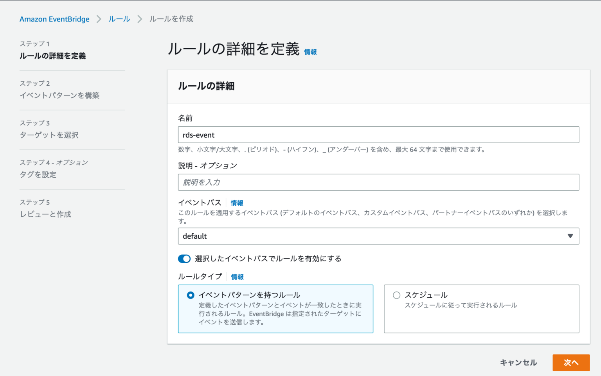The height and width of the screenshot is (376, 601).
Task: Open the ルール breadcrumb link
Action: pyautogui.click(x=119, y=18)
